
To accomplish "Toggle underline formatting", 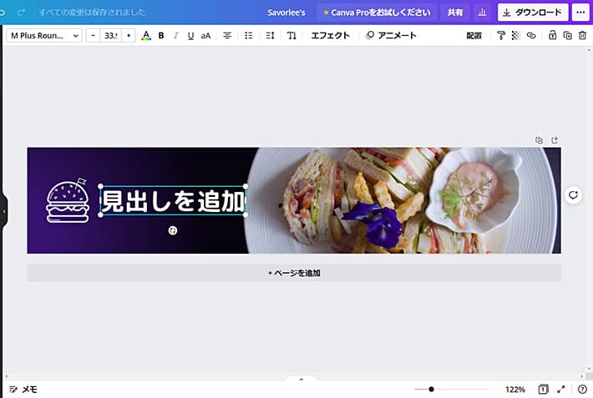I will pyautogui.click(x=190, y=36).
